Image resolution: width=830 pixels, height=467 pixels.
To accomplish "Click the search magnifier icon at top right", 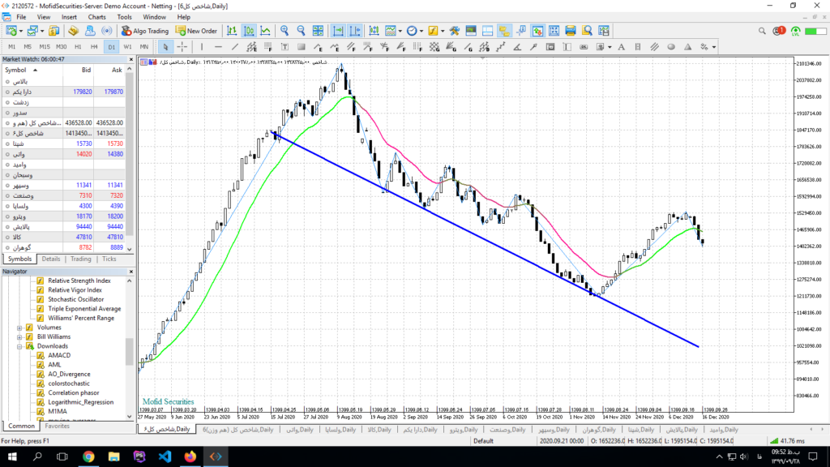I will (x=763, y=31).
